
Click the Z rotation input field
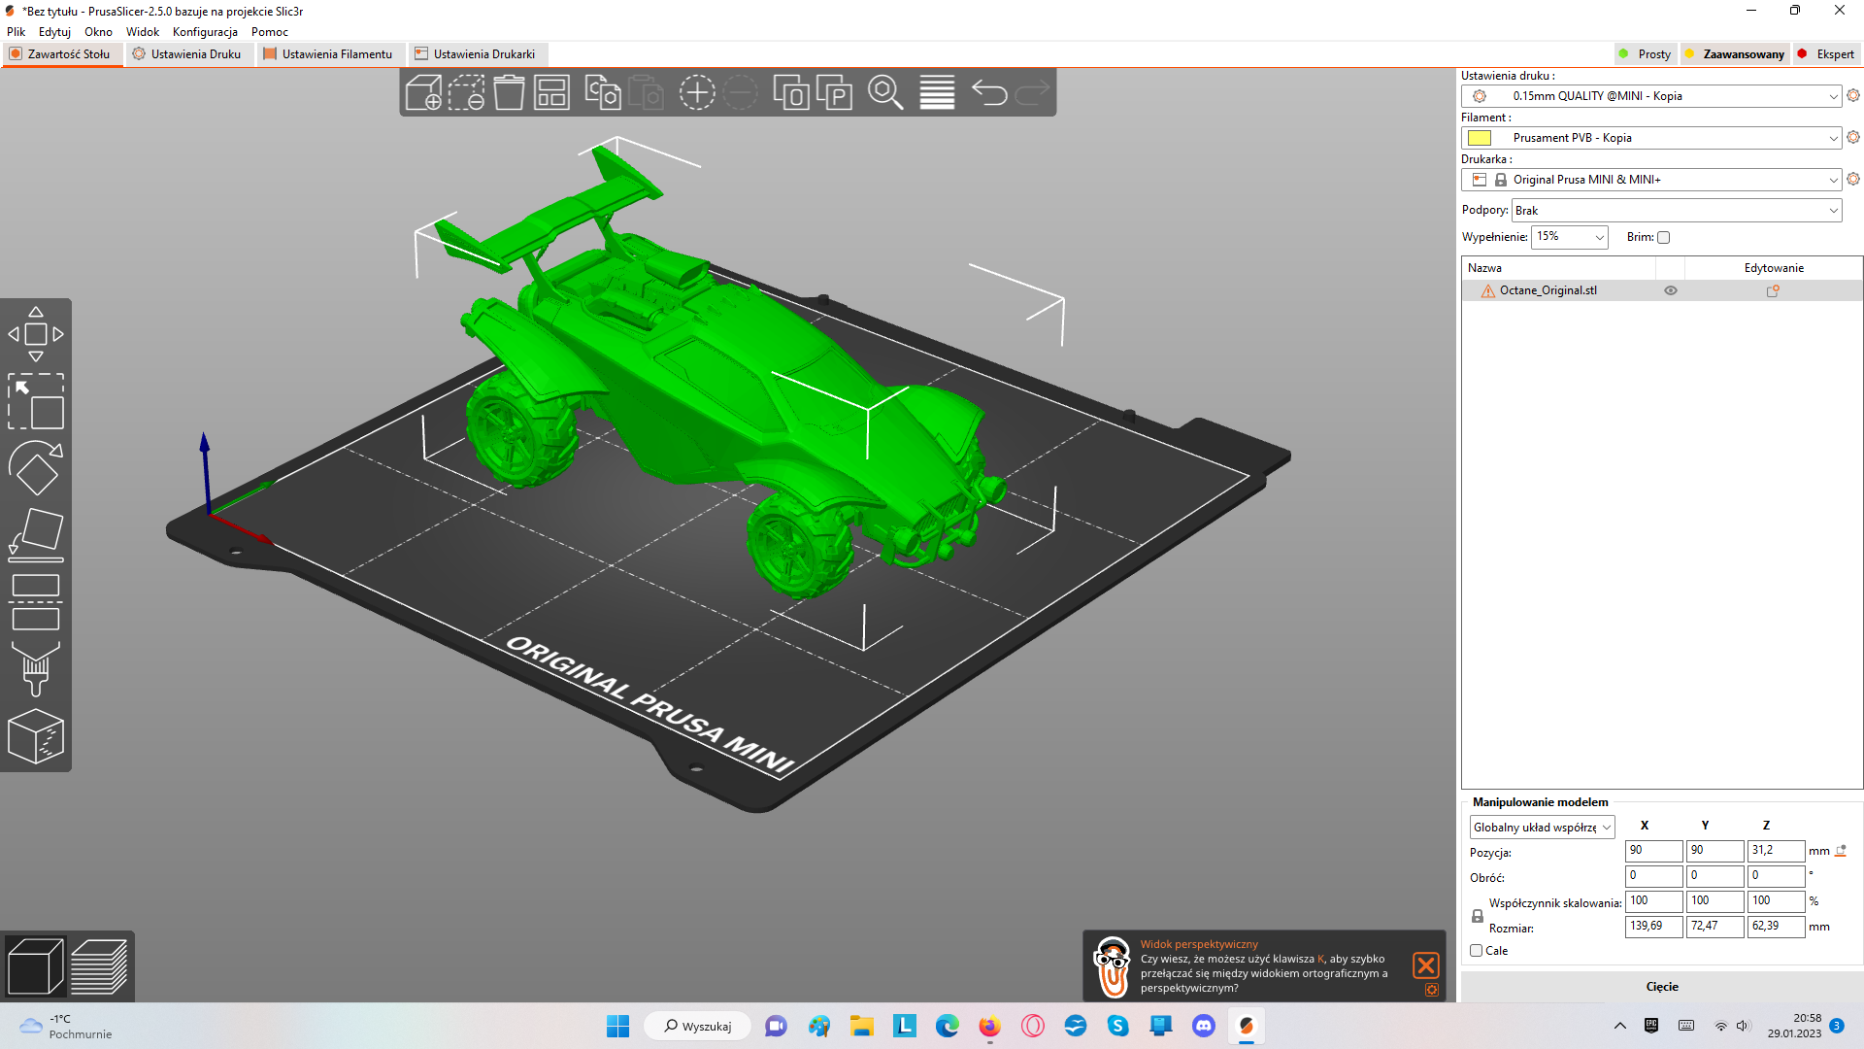(1777, 876)
